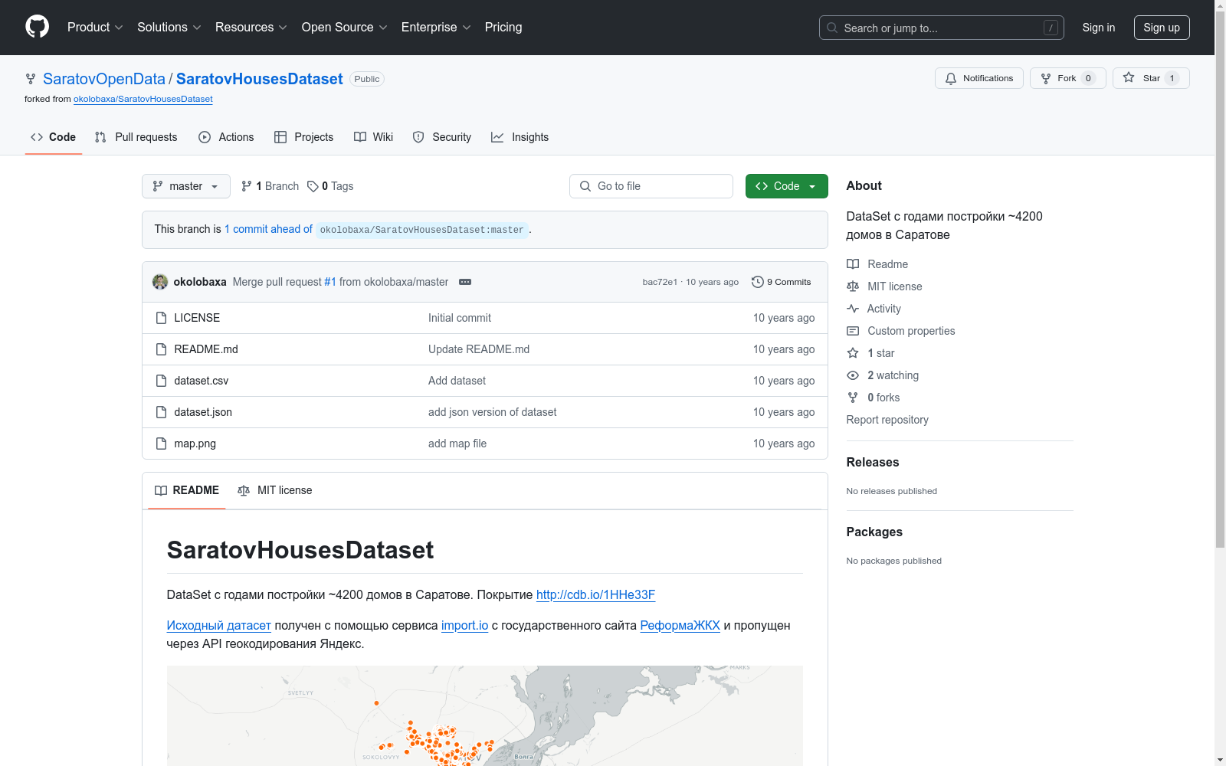
Task: Open the Actions tab
Action: point(226,137)
